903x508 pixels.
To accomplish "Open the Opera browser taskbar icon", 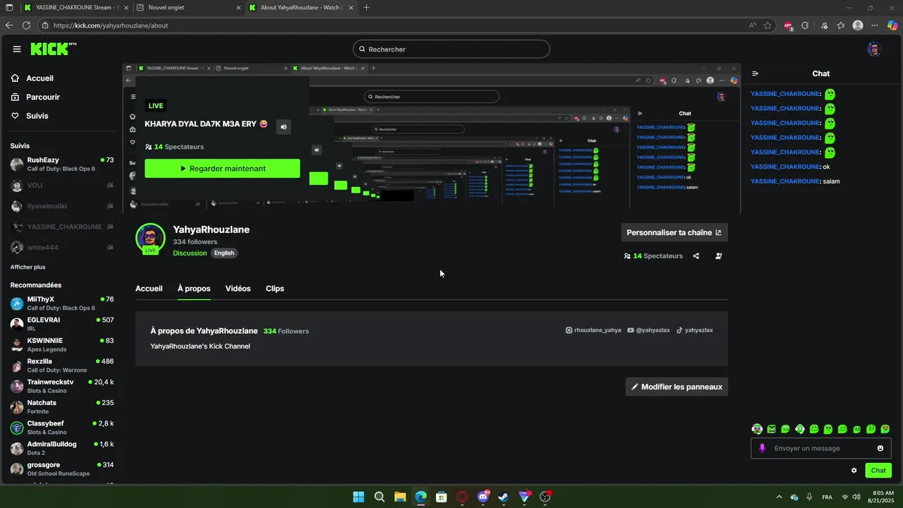I will pyautogui.click(x=463, y=497).
